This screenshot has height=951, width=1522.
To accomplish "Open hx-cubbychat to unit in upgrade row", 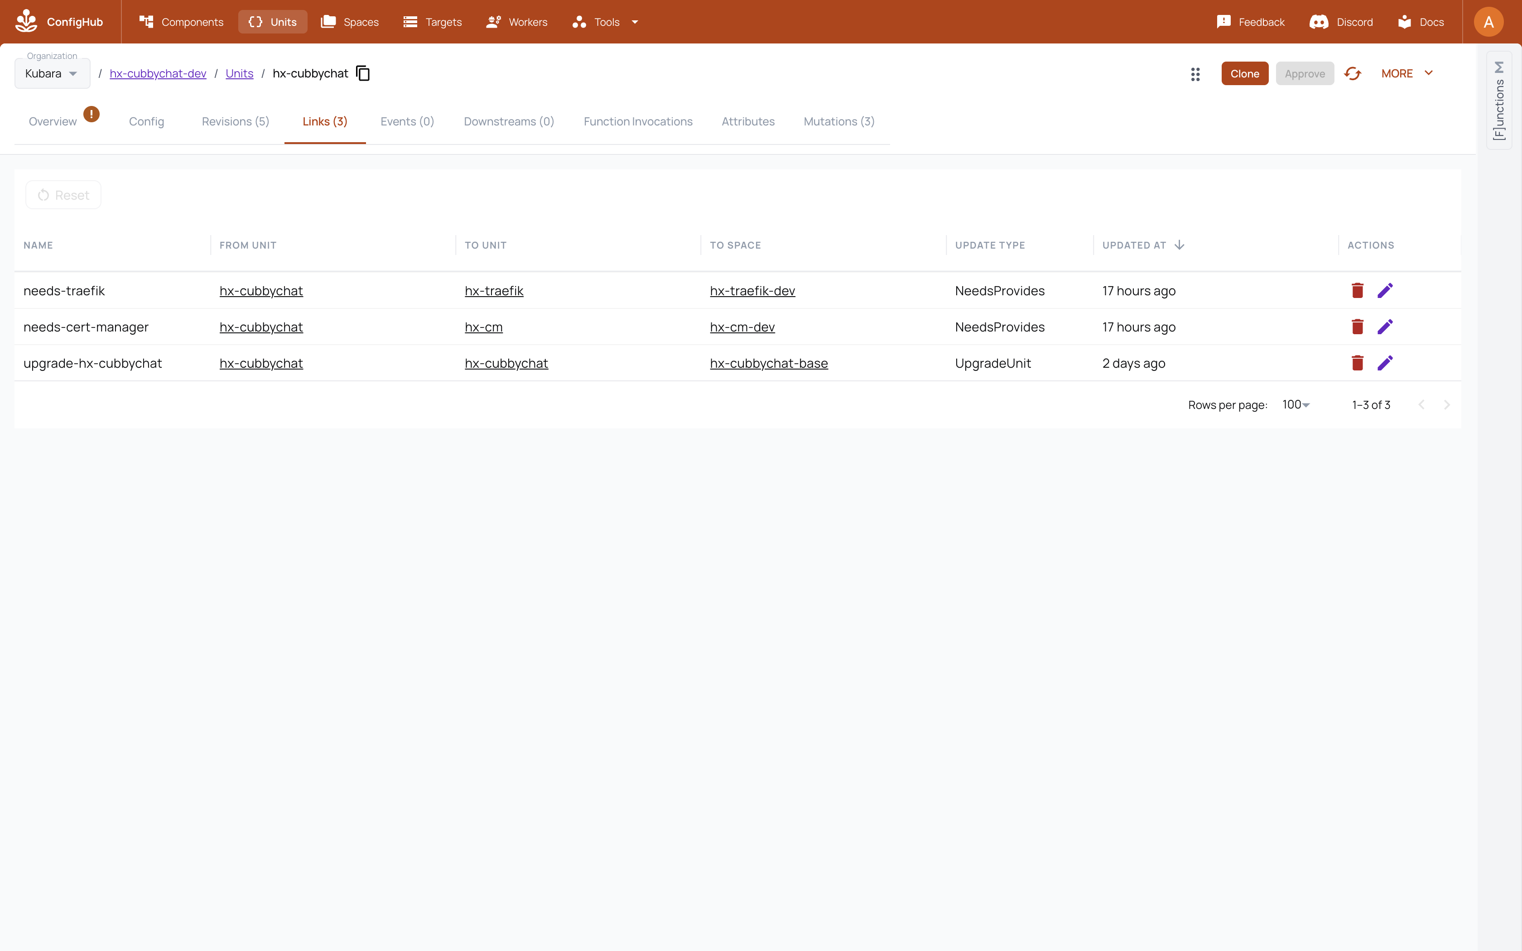I will click(x=506, y=364).
